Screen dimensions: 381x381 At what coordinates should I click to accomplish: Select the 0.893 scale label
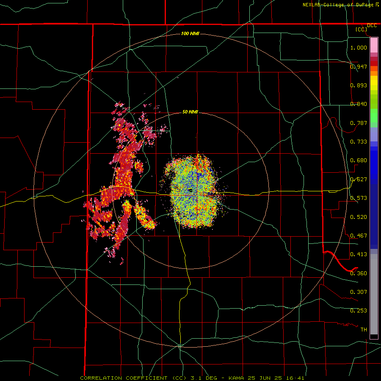[x=359, y=85]
